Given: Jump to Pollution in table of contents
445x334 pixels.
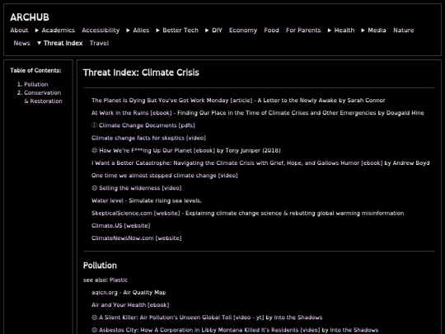Looking at the screenshot, I should [x=36, y=84].
